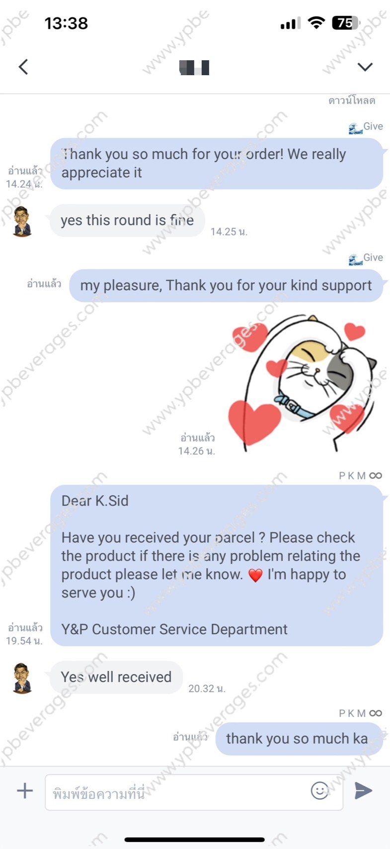Open the avatar beside 'Yes well received'
This screenshot has height=849, width=390.
22,678
